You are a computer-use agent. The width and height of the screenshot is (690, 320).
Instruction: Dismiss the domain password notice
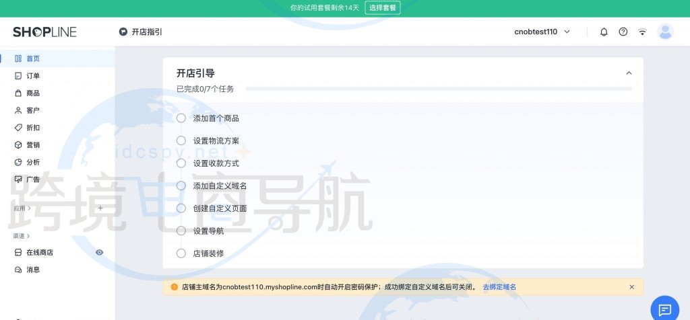pyautogui.click(x=632, y=287)
